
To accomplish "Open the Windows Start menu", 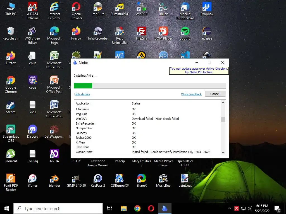I will pyautogui.click(x=7, y=208).
